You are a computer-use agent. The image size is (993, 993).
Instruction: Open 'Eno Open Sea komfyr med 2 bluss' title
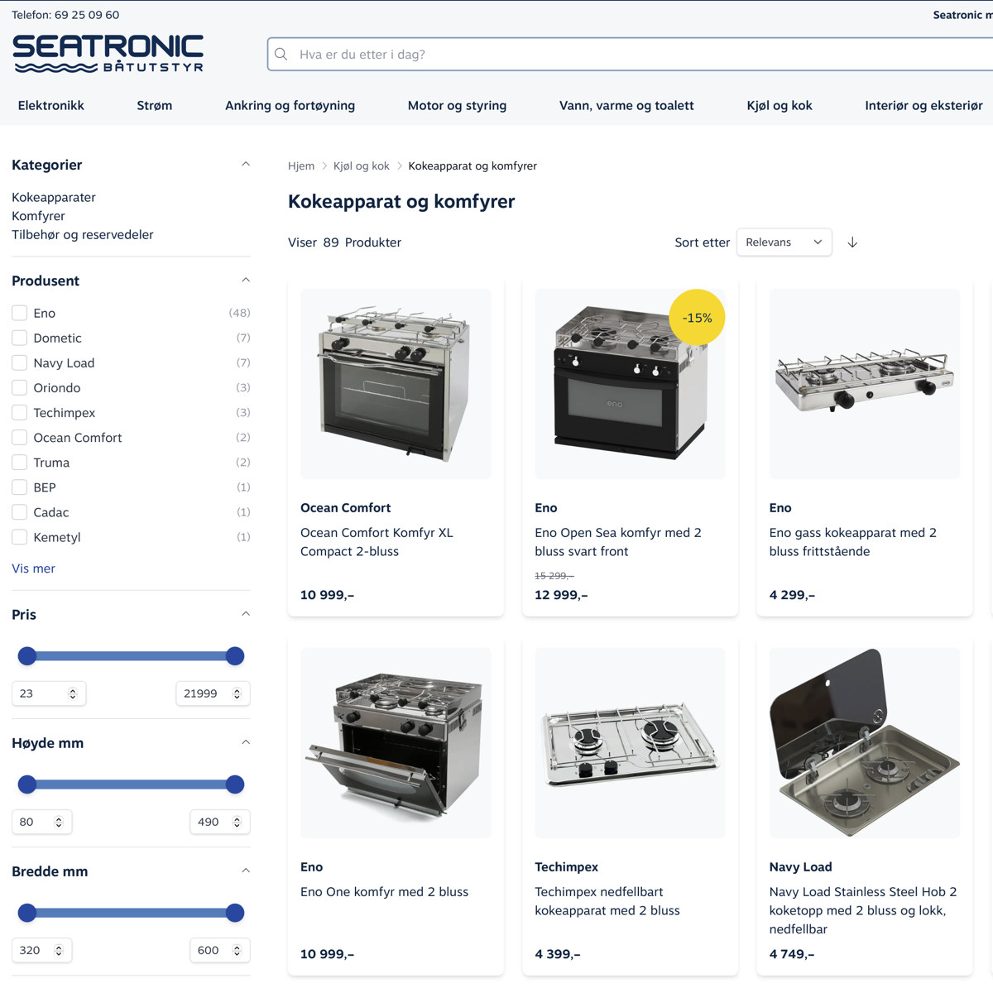(x=618, y=542)
